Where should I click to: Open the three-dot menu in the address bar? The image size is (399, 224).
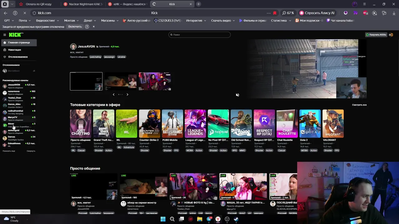tap(268, 13)
